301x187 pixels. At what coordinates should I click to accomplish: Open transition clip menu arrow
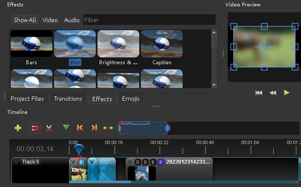(x=92, y=161)
